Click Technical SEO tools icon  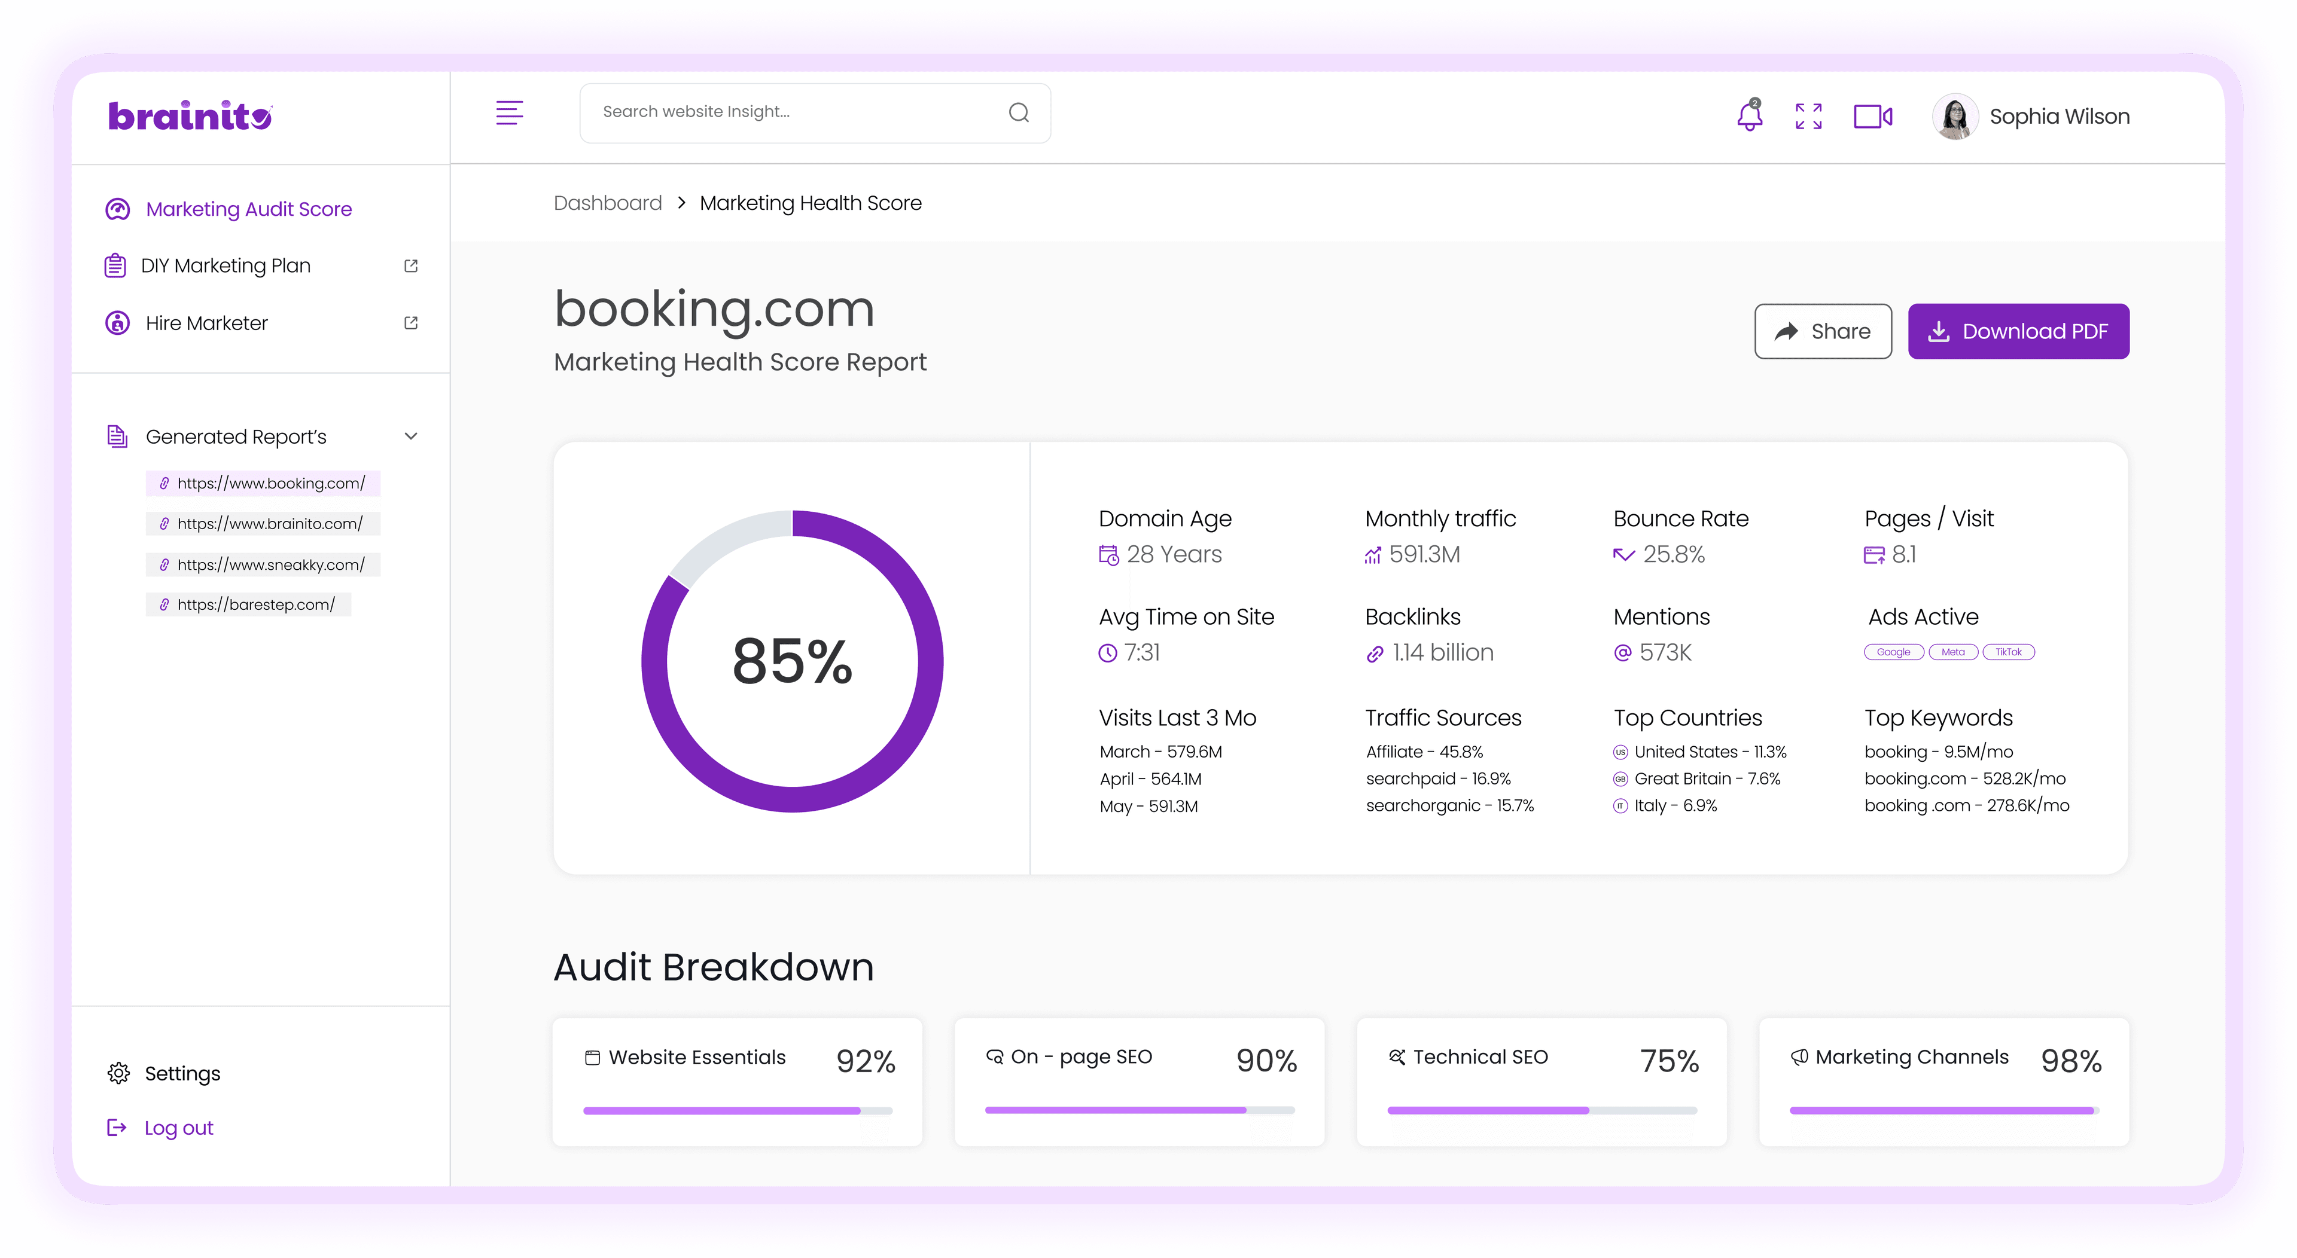1396,1057
